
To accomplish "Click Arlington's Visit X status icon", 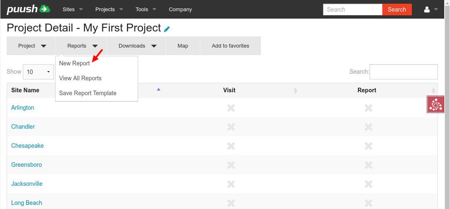I will [x=231, y=108].
